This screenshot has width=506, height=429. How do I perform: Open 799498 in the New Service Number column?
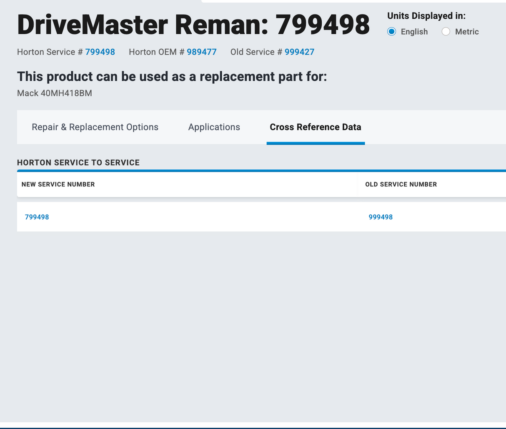[x=37, y=217]
